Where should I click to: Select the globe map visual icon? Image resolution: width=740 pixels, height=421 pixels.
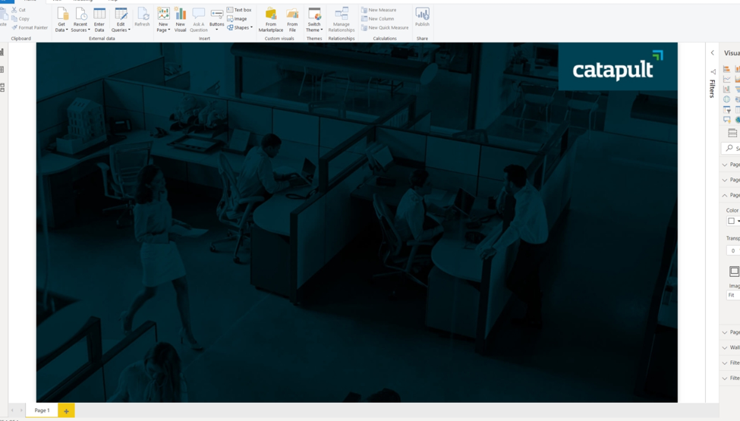(x=727, y=99)
